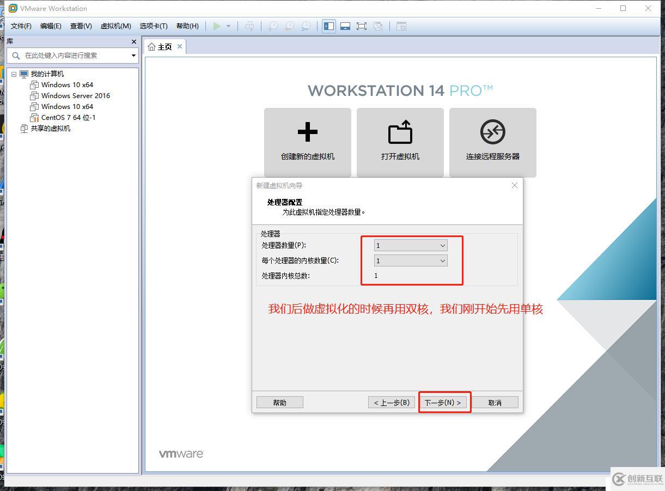This screenshot has height=491, width=665.
Task: Click the 连接远程服务器 tile
Action: [x=493, y=142]
